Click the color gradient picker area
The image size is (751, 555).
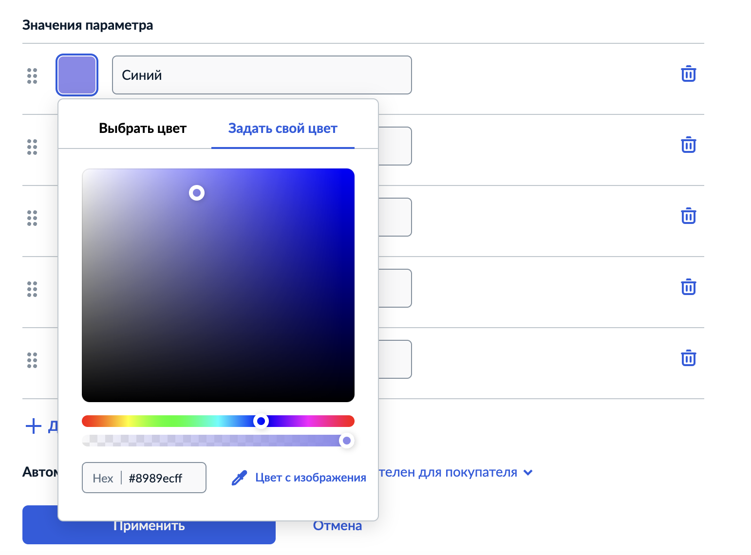pyautogui.click(x=218, y=285)
